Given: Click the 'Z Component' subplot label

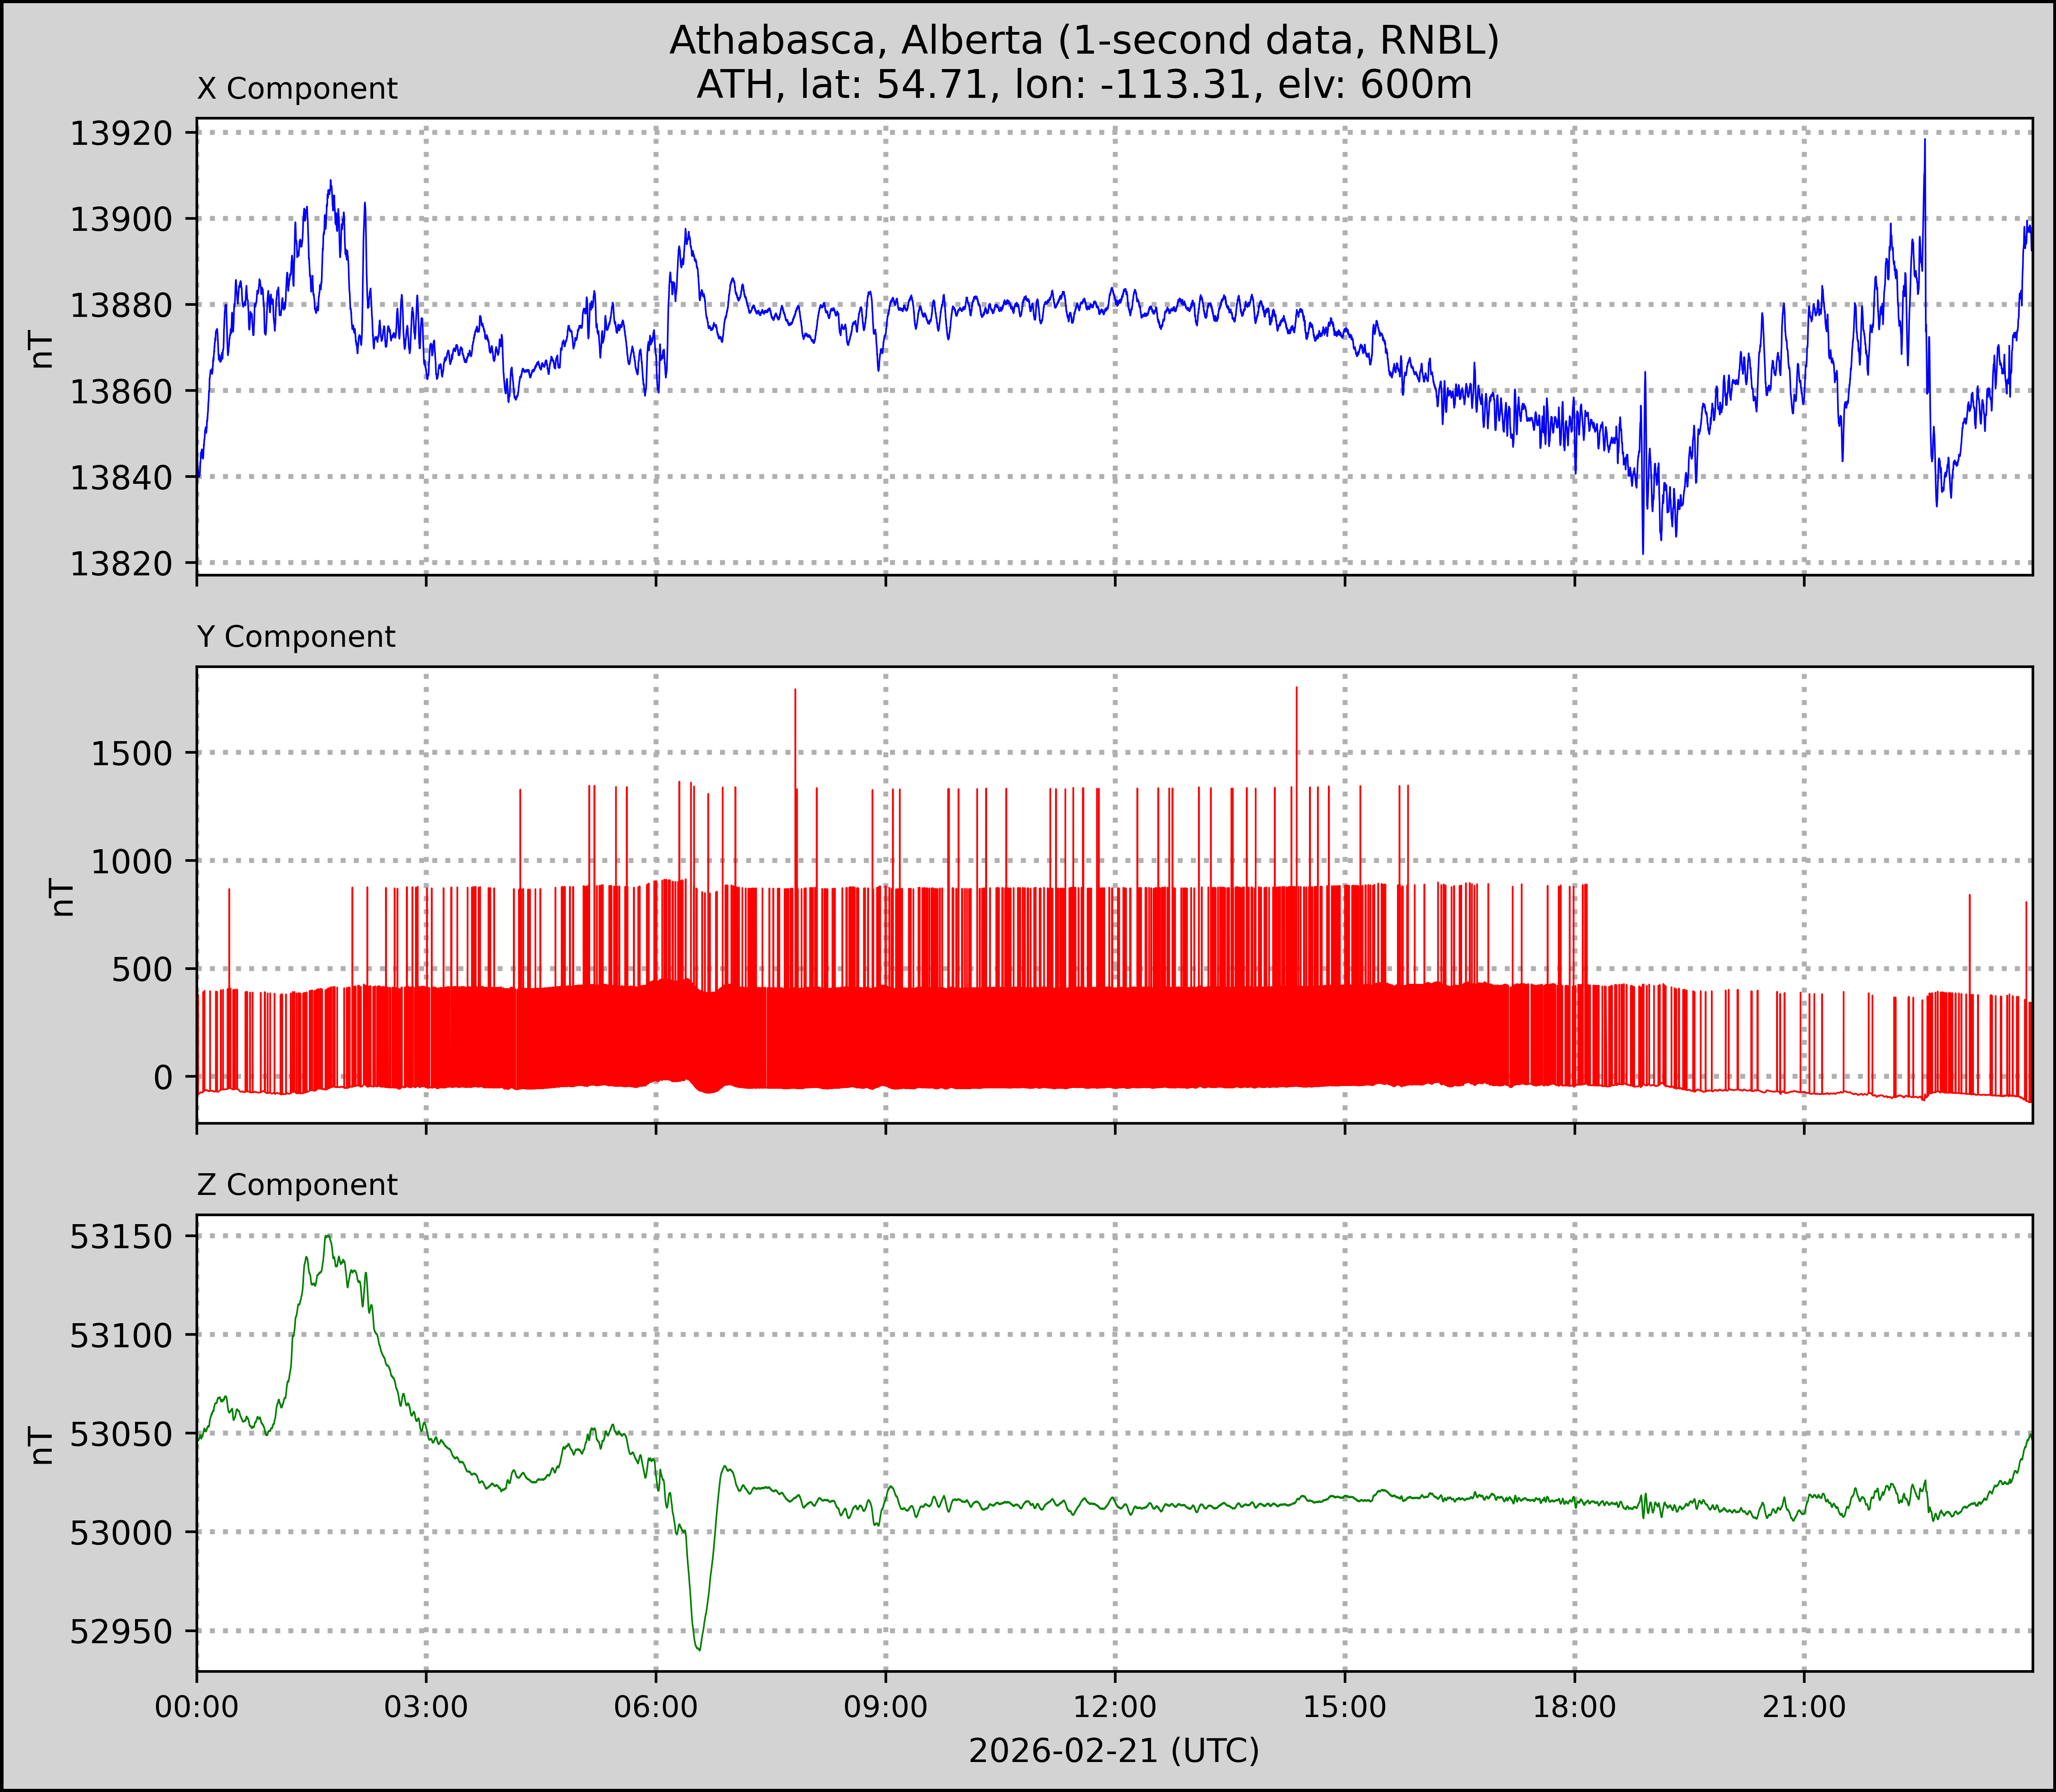Looking at the screenshot, I should (297, 1185).
